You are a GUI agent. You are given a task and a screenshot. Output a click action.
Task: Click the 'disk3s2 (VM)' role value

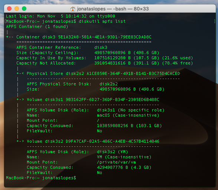[x=112, y=152]
